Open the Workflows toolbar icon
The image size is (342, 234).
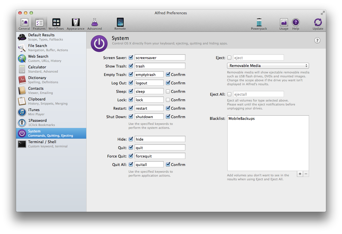pyautogui.click(x=56, y=22)
